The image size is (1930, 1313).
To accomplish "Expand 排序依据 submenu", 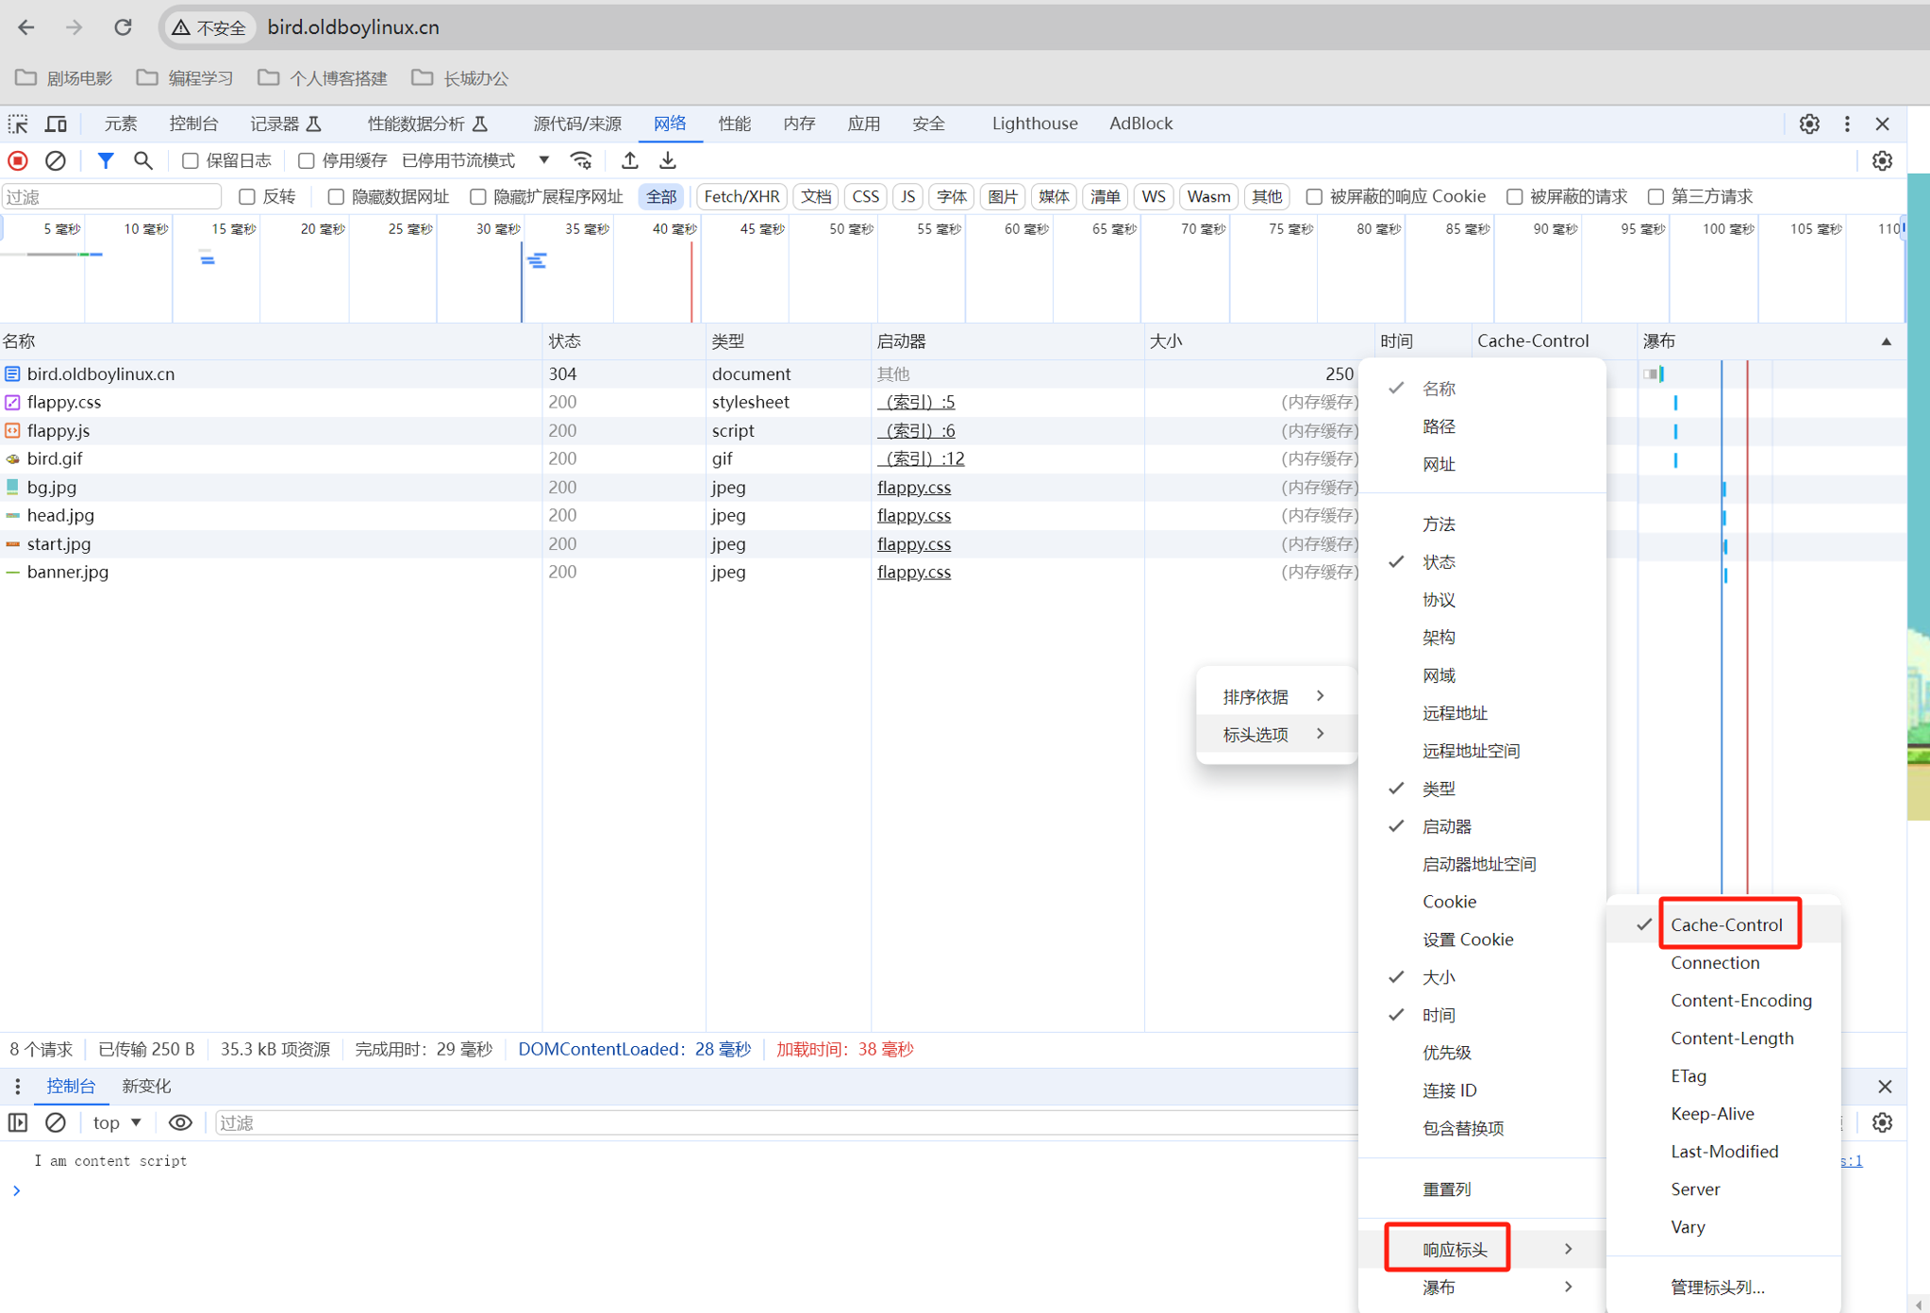I will click(1275, 696).
